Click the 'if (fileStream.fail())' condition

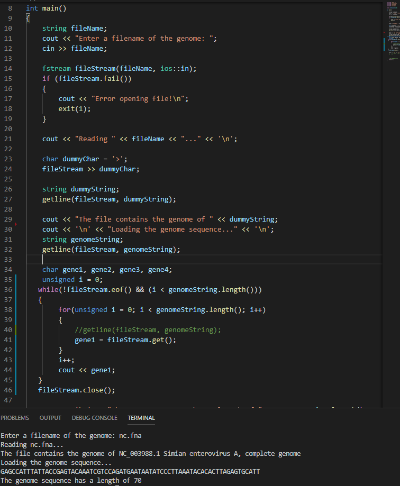click(x=87, y=79)
